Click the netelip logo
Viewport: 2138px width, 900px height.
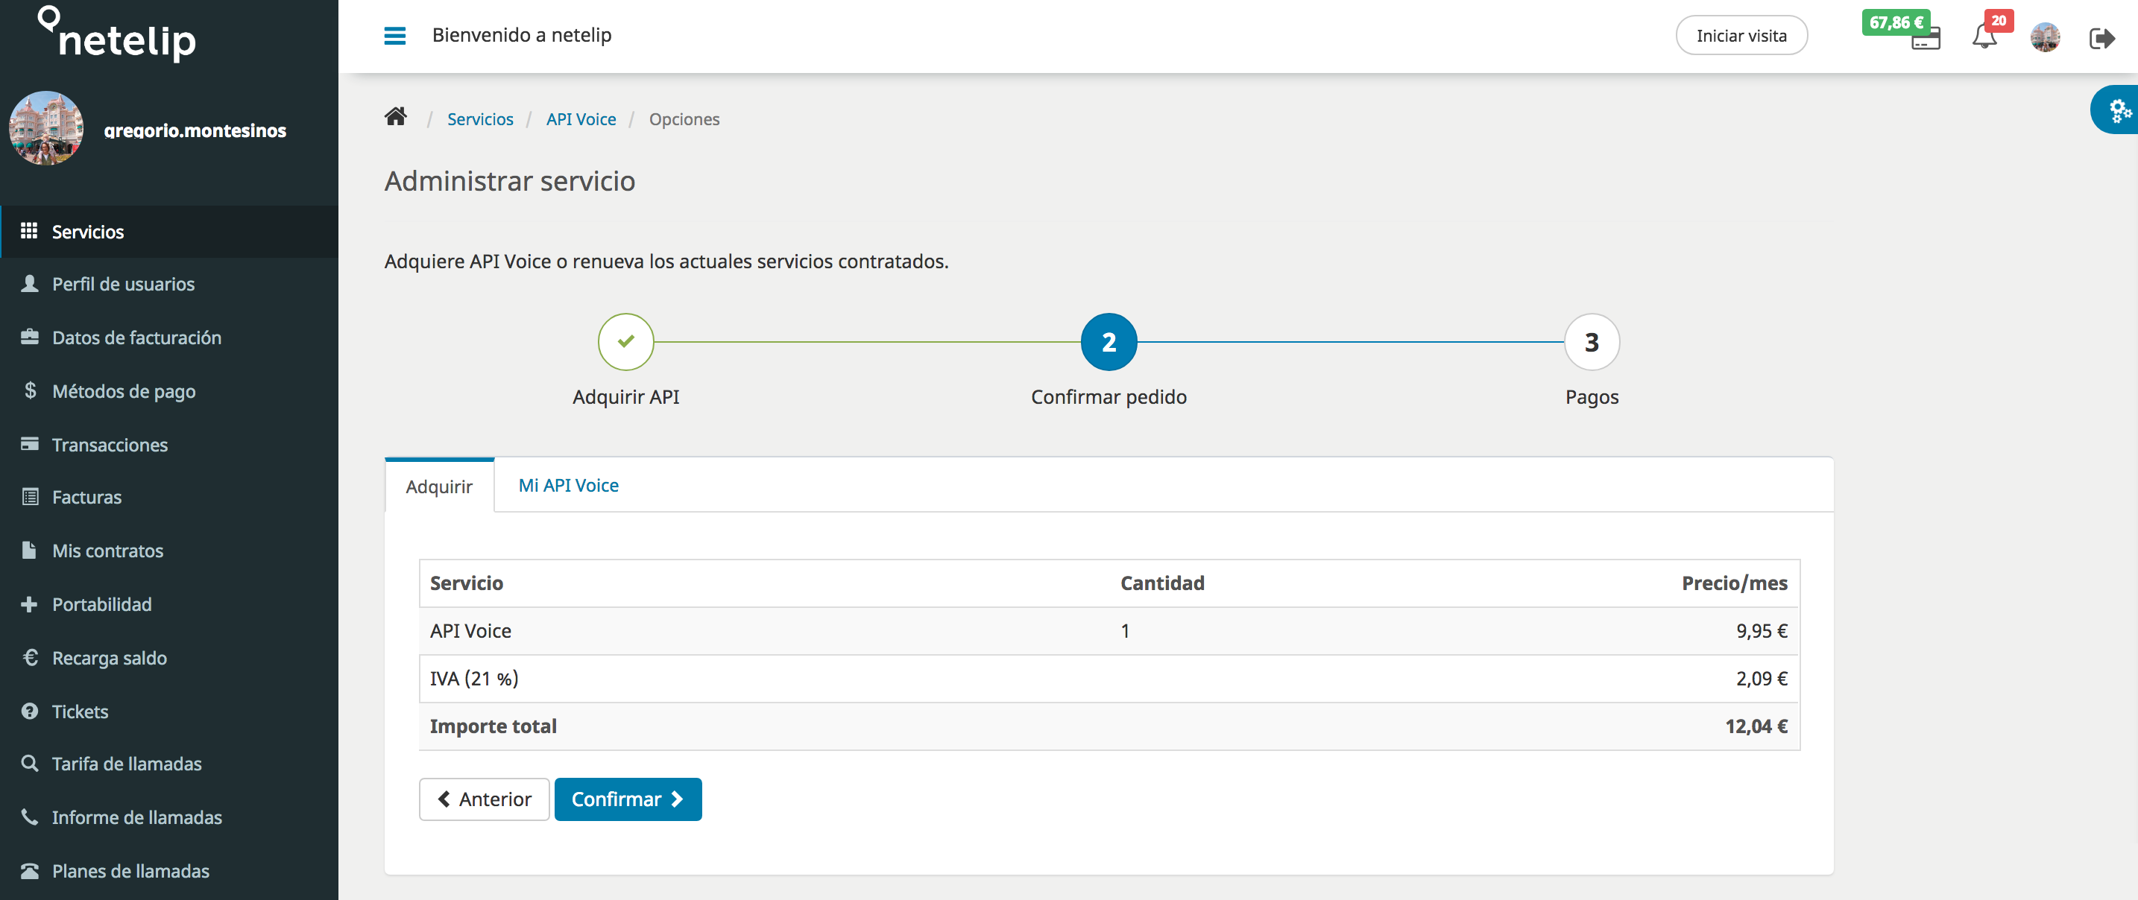tap(117, 34)
